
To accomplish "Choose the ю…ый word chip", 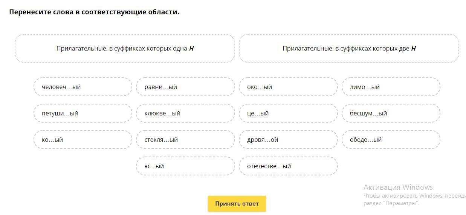I will [x=185, y=166].
